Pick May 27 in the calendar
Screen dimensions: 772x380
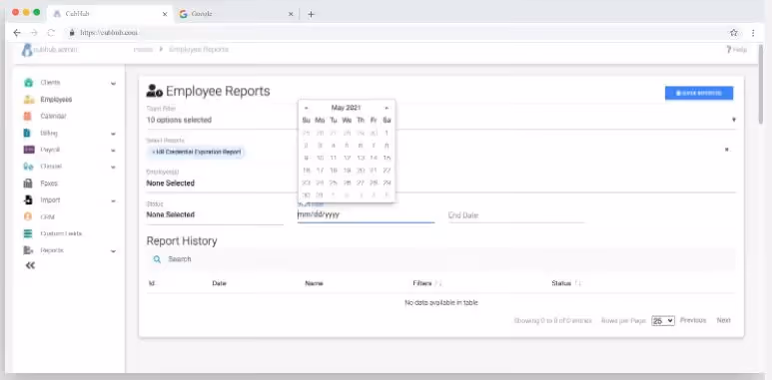pos(361,183)
